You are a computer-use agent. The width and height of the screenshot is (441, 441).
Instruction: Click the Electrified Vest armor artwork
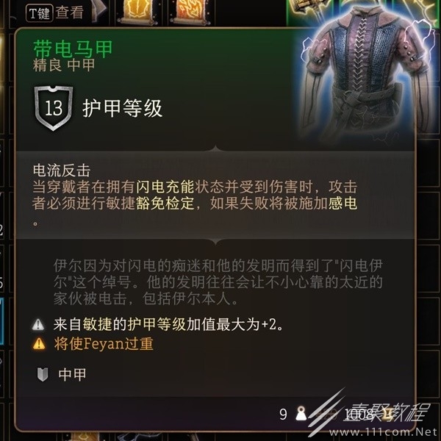point(365,72)
